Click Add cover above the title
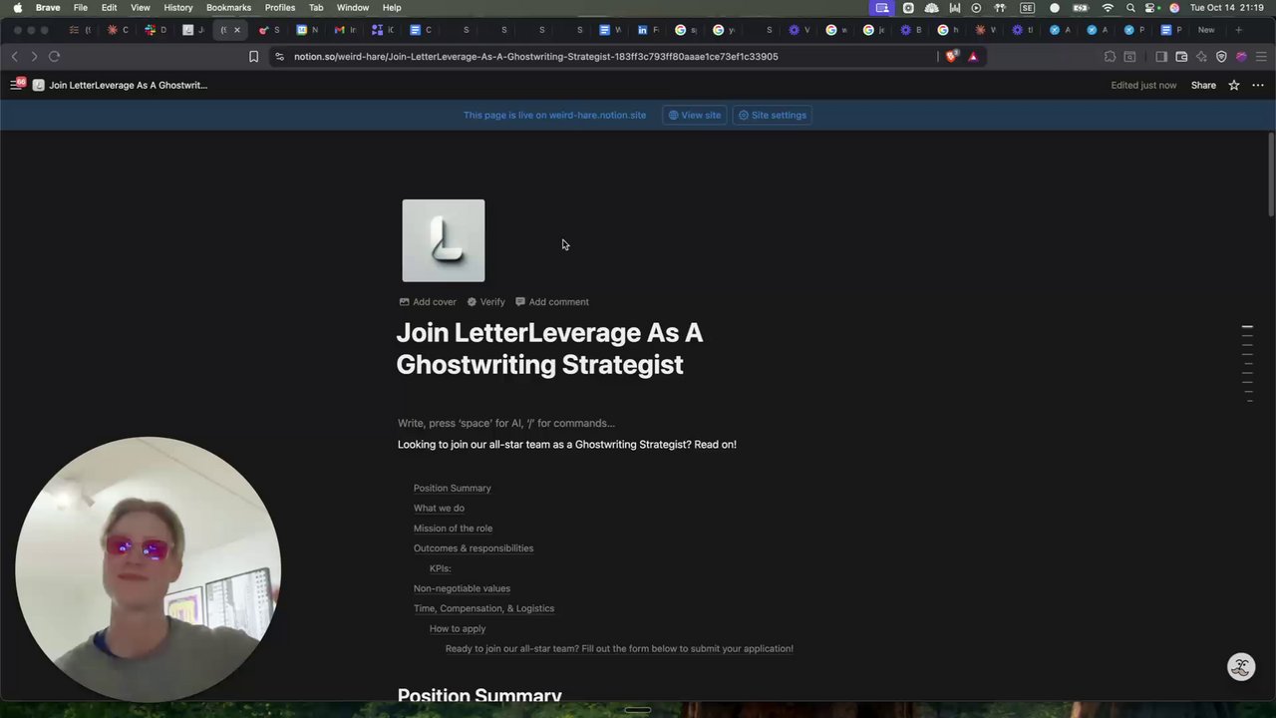 tap(428, 302)
